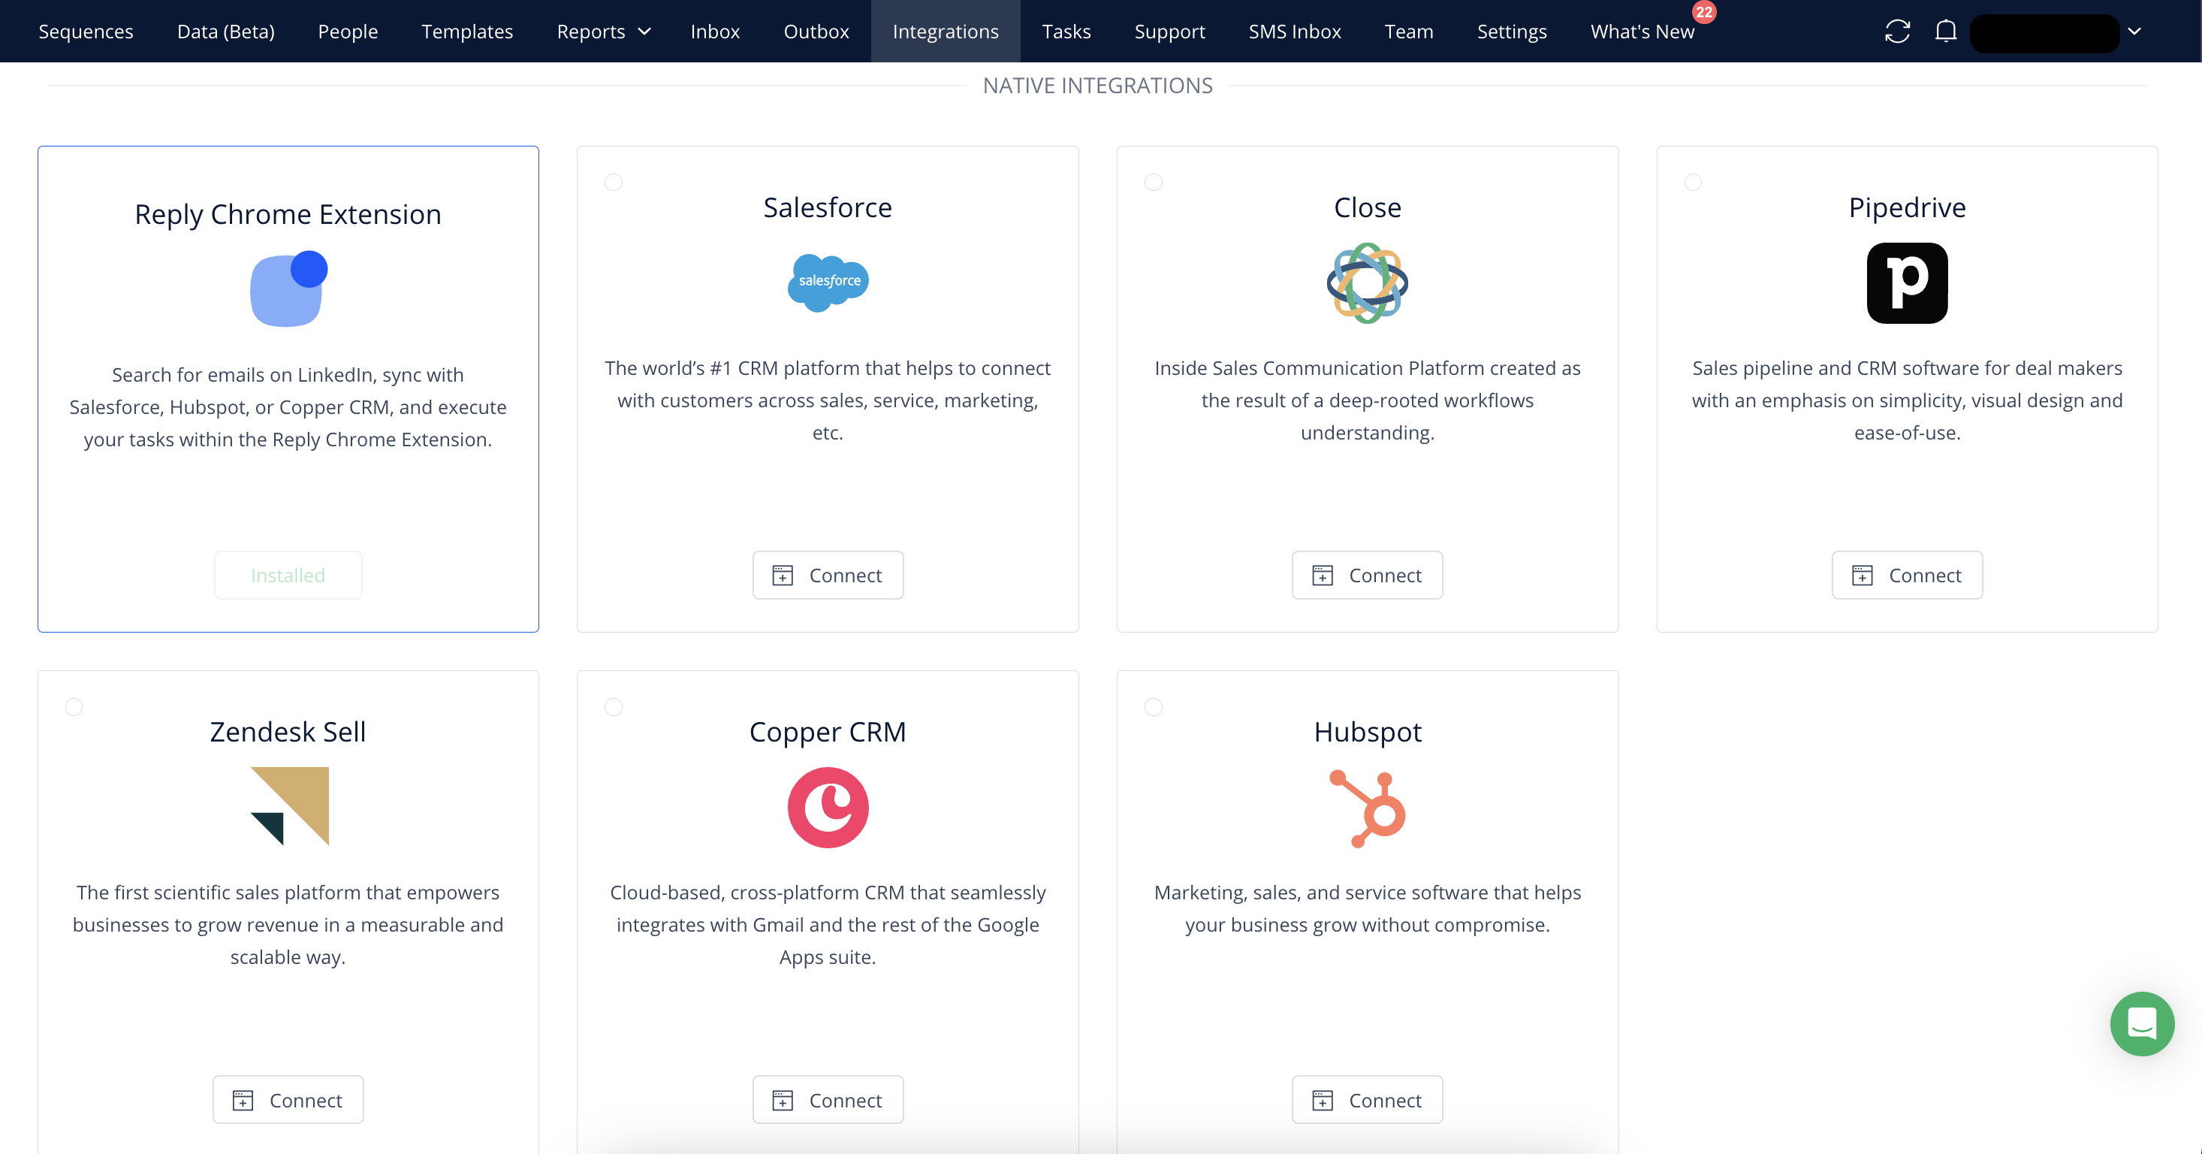Click the Pipedrive card title
This screenshot has height=1154, width=2202.
click(1906, 207)
